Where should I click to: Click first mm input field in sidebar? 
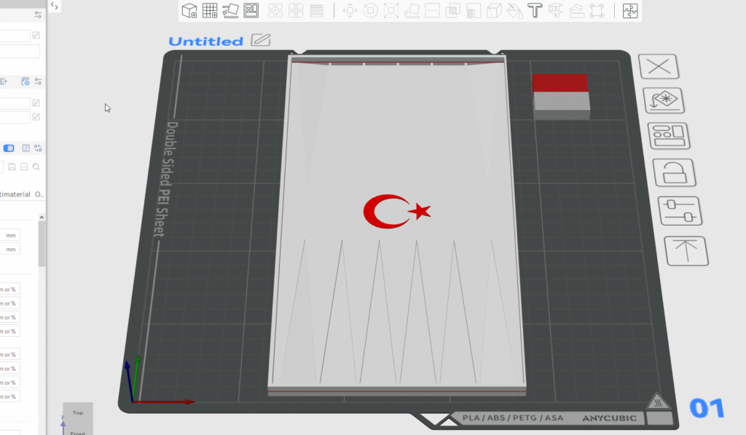[10, 235]
